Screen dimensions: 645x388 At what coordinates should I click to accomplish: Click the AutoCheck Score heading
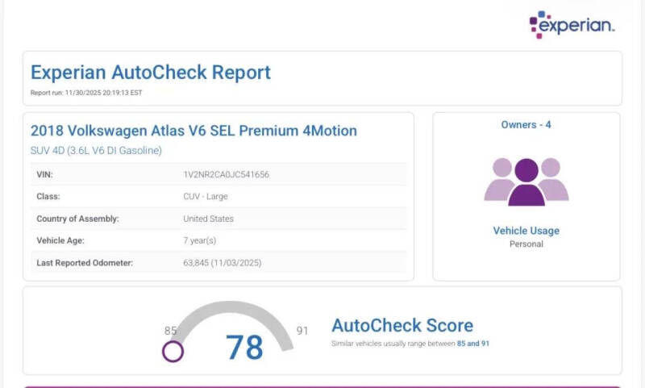402,325
